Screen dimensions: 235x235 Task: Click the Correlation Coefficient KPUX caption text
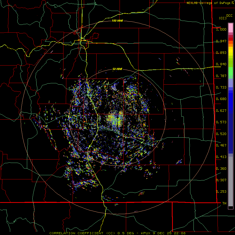tap(117, 233)
